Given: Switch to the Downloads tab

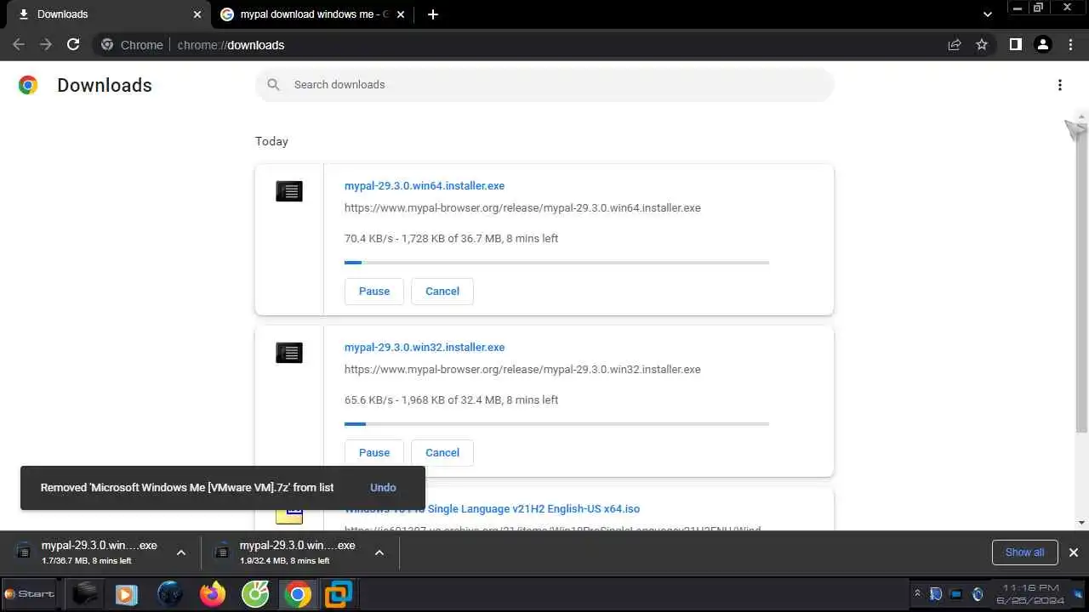Looking at the screenshot, I should pyautogui.click(x=106, y=14).
